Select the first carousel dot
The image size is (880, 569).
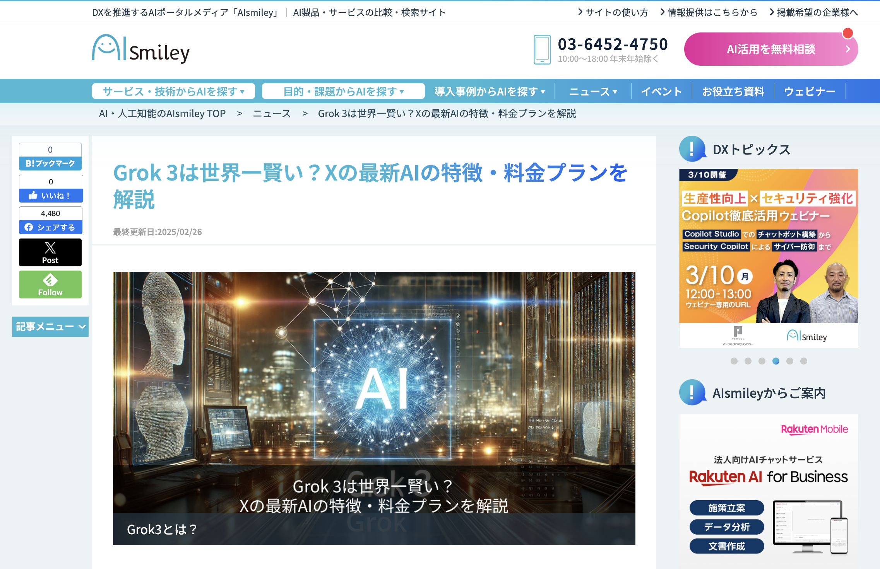coord(734,361)
